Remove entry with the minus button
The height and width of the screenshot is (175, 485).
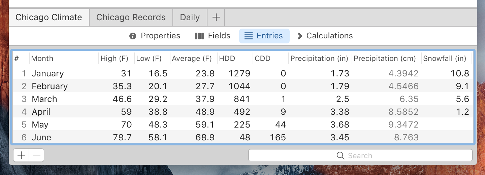point(37,155)
